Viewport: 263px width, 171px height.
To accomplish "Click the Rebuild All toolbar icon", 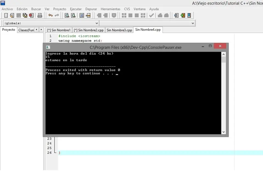I will [x=143, y=15].
